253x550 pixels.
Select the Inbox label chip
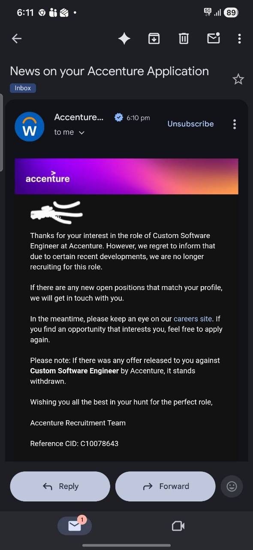click(x=23, y=88)
